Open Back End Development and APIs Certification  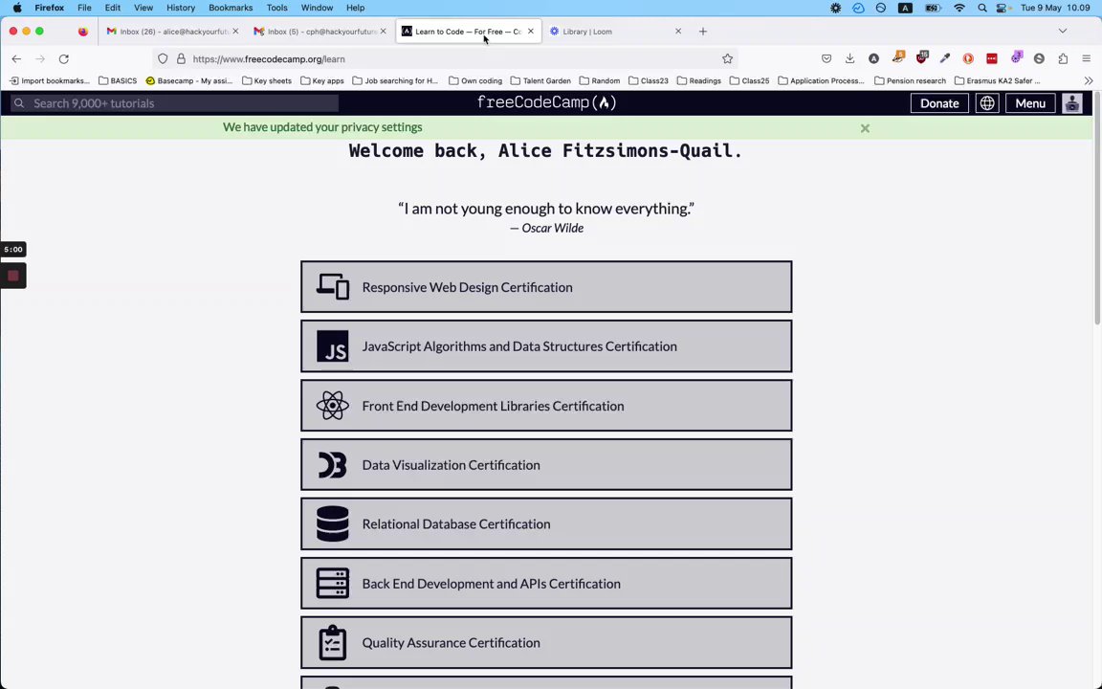(546, 584)
